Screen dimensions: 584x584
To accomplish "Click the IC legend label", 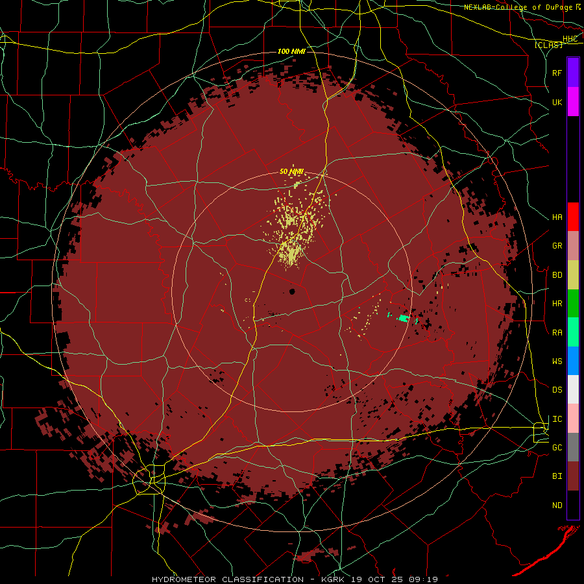I will coord(557,419).
